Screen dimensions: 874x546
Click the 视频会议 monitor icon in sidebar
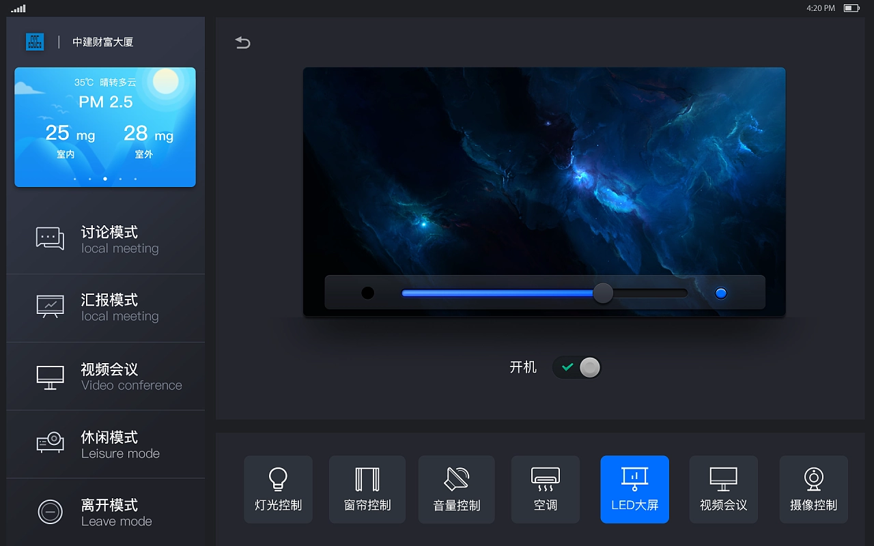[50, 377]
